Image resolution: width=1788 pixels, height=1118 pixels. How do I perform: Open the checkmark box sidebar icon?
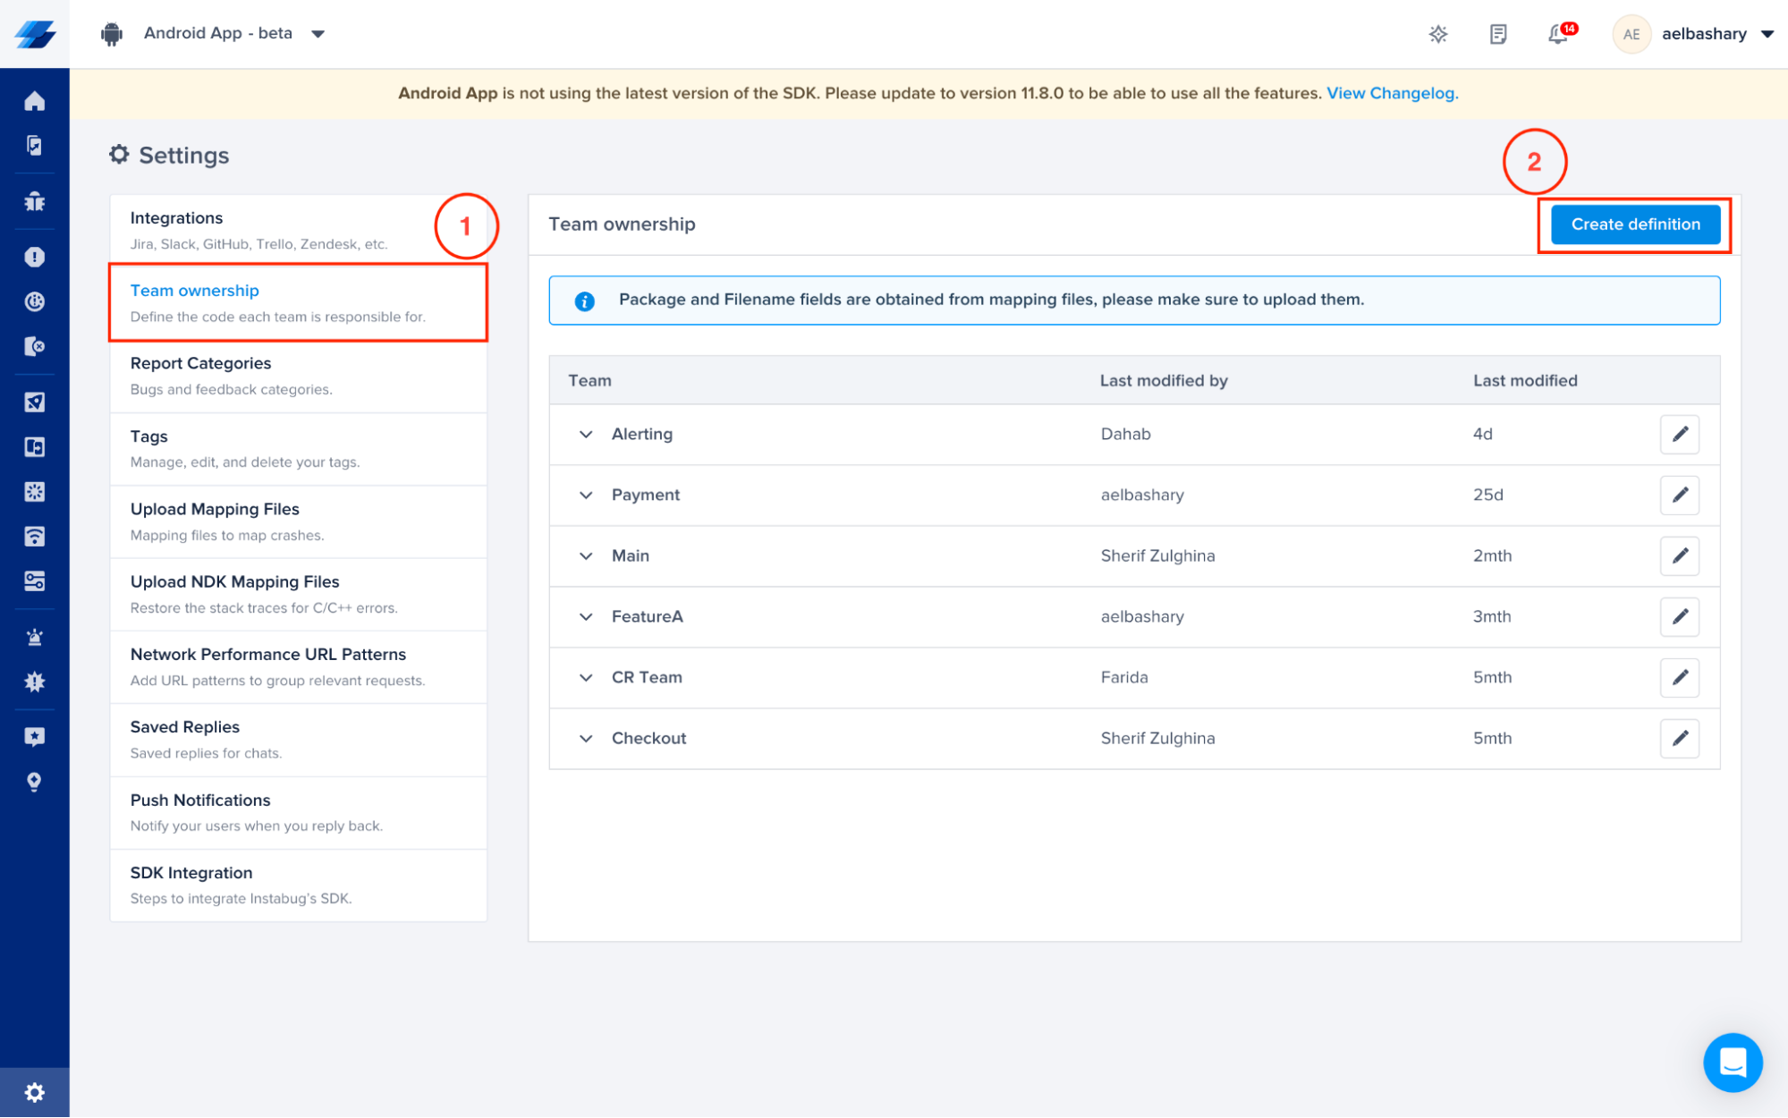point(34,402)
